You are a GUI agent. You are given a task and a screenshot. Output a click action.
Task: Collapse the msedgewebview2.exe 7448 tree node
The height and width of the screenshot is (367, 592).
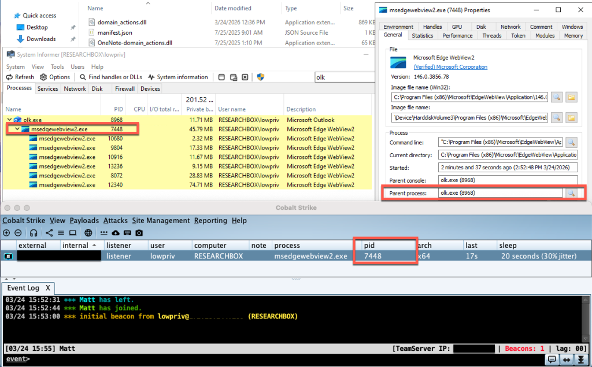pos(17,129)
